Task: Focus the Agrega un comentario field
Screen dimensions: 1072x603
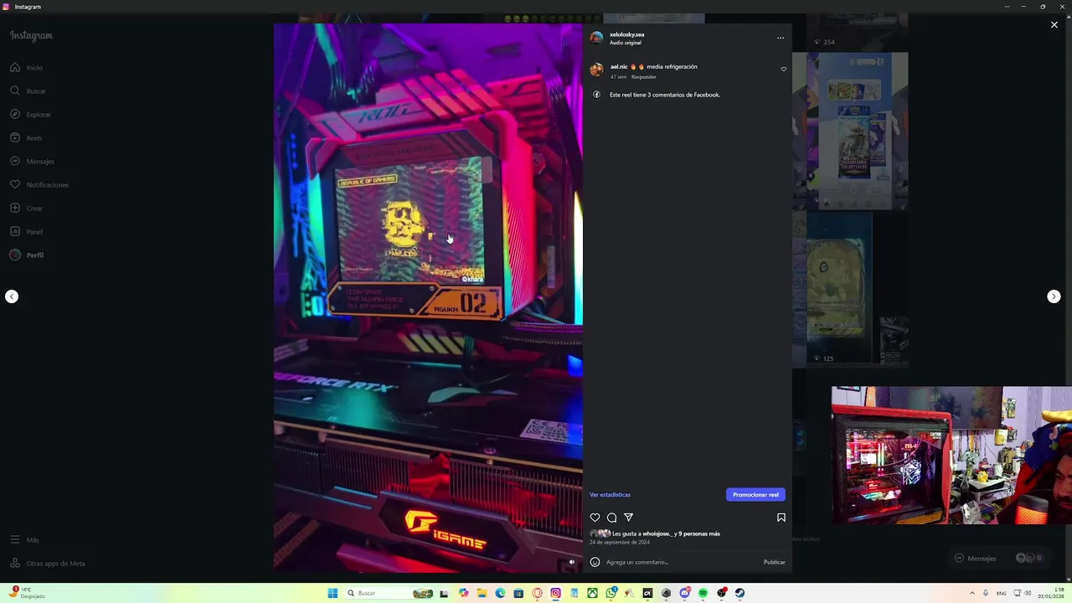Action: tap(680, 562)
